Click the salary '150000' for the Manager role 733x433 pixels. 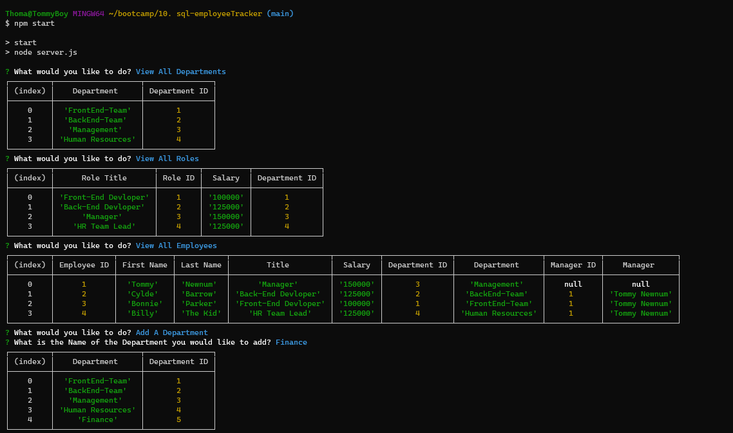225,216
